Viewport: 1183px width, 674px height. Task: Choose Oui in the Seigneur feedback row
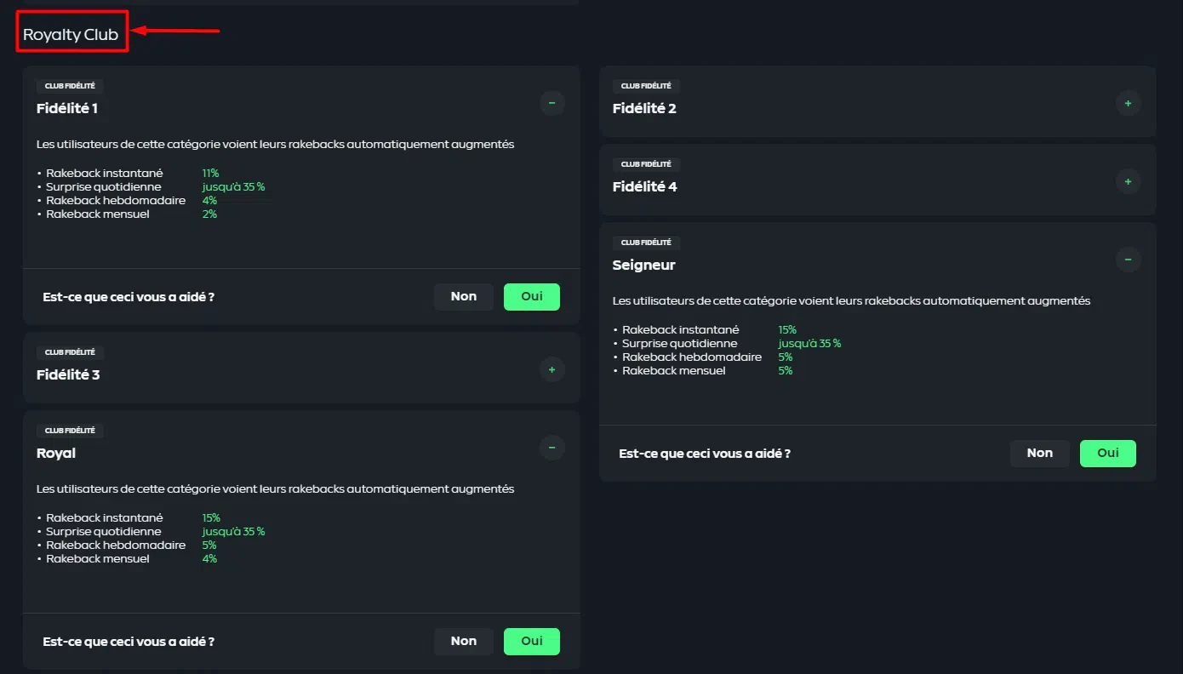[x=1107, y=453]
